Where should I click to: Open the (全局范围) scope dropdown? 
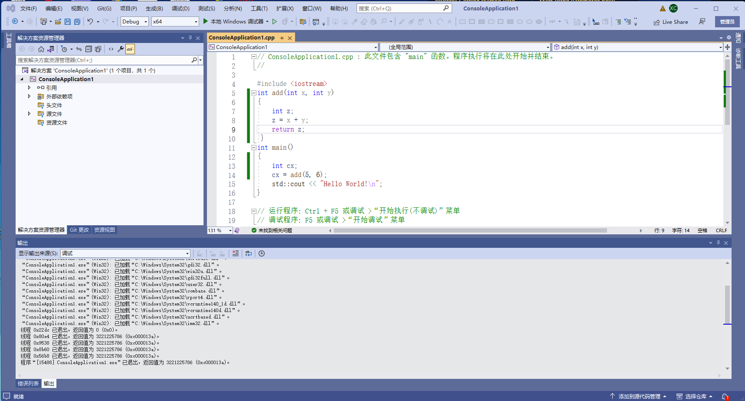466,47
